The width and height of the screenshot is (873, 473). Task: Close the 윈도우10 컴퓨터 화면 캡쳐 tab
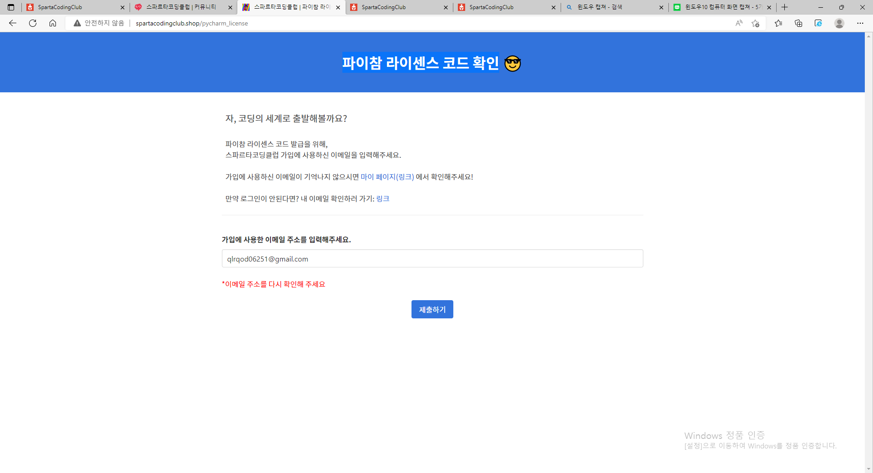769,7
